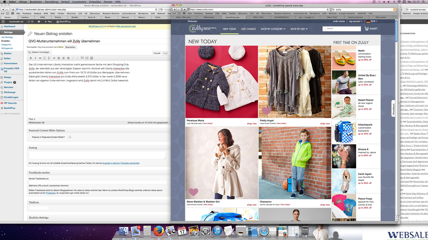Viewport: 428px width, 240px height.
Task: Open updates indicator showing 12 in admin bar
Action: pos(31,22)
